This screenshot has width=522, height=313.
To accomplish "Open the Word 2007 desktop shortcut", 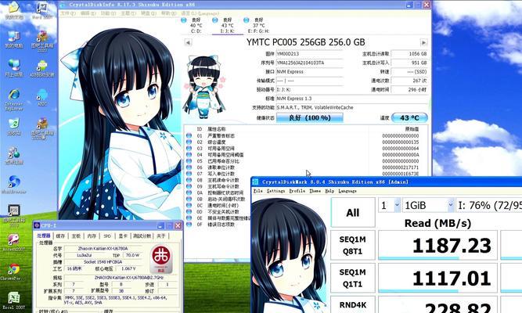I will (x=42, y=11).
